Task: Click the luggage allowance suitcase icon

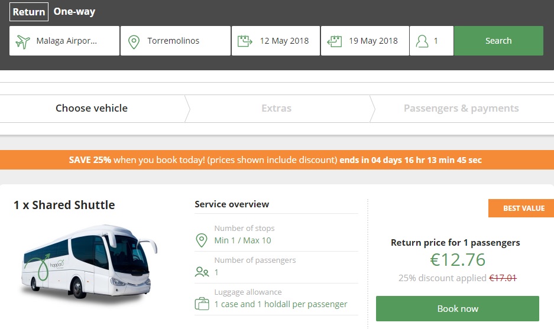Action: [x=202, y=304]
